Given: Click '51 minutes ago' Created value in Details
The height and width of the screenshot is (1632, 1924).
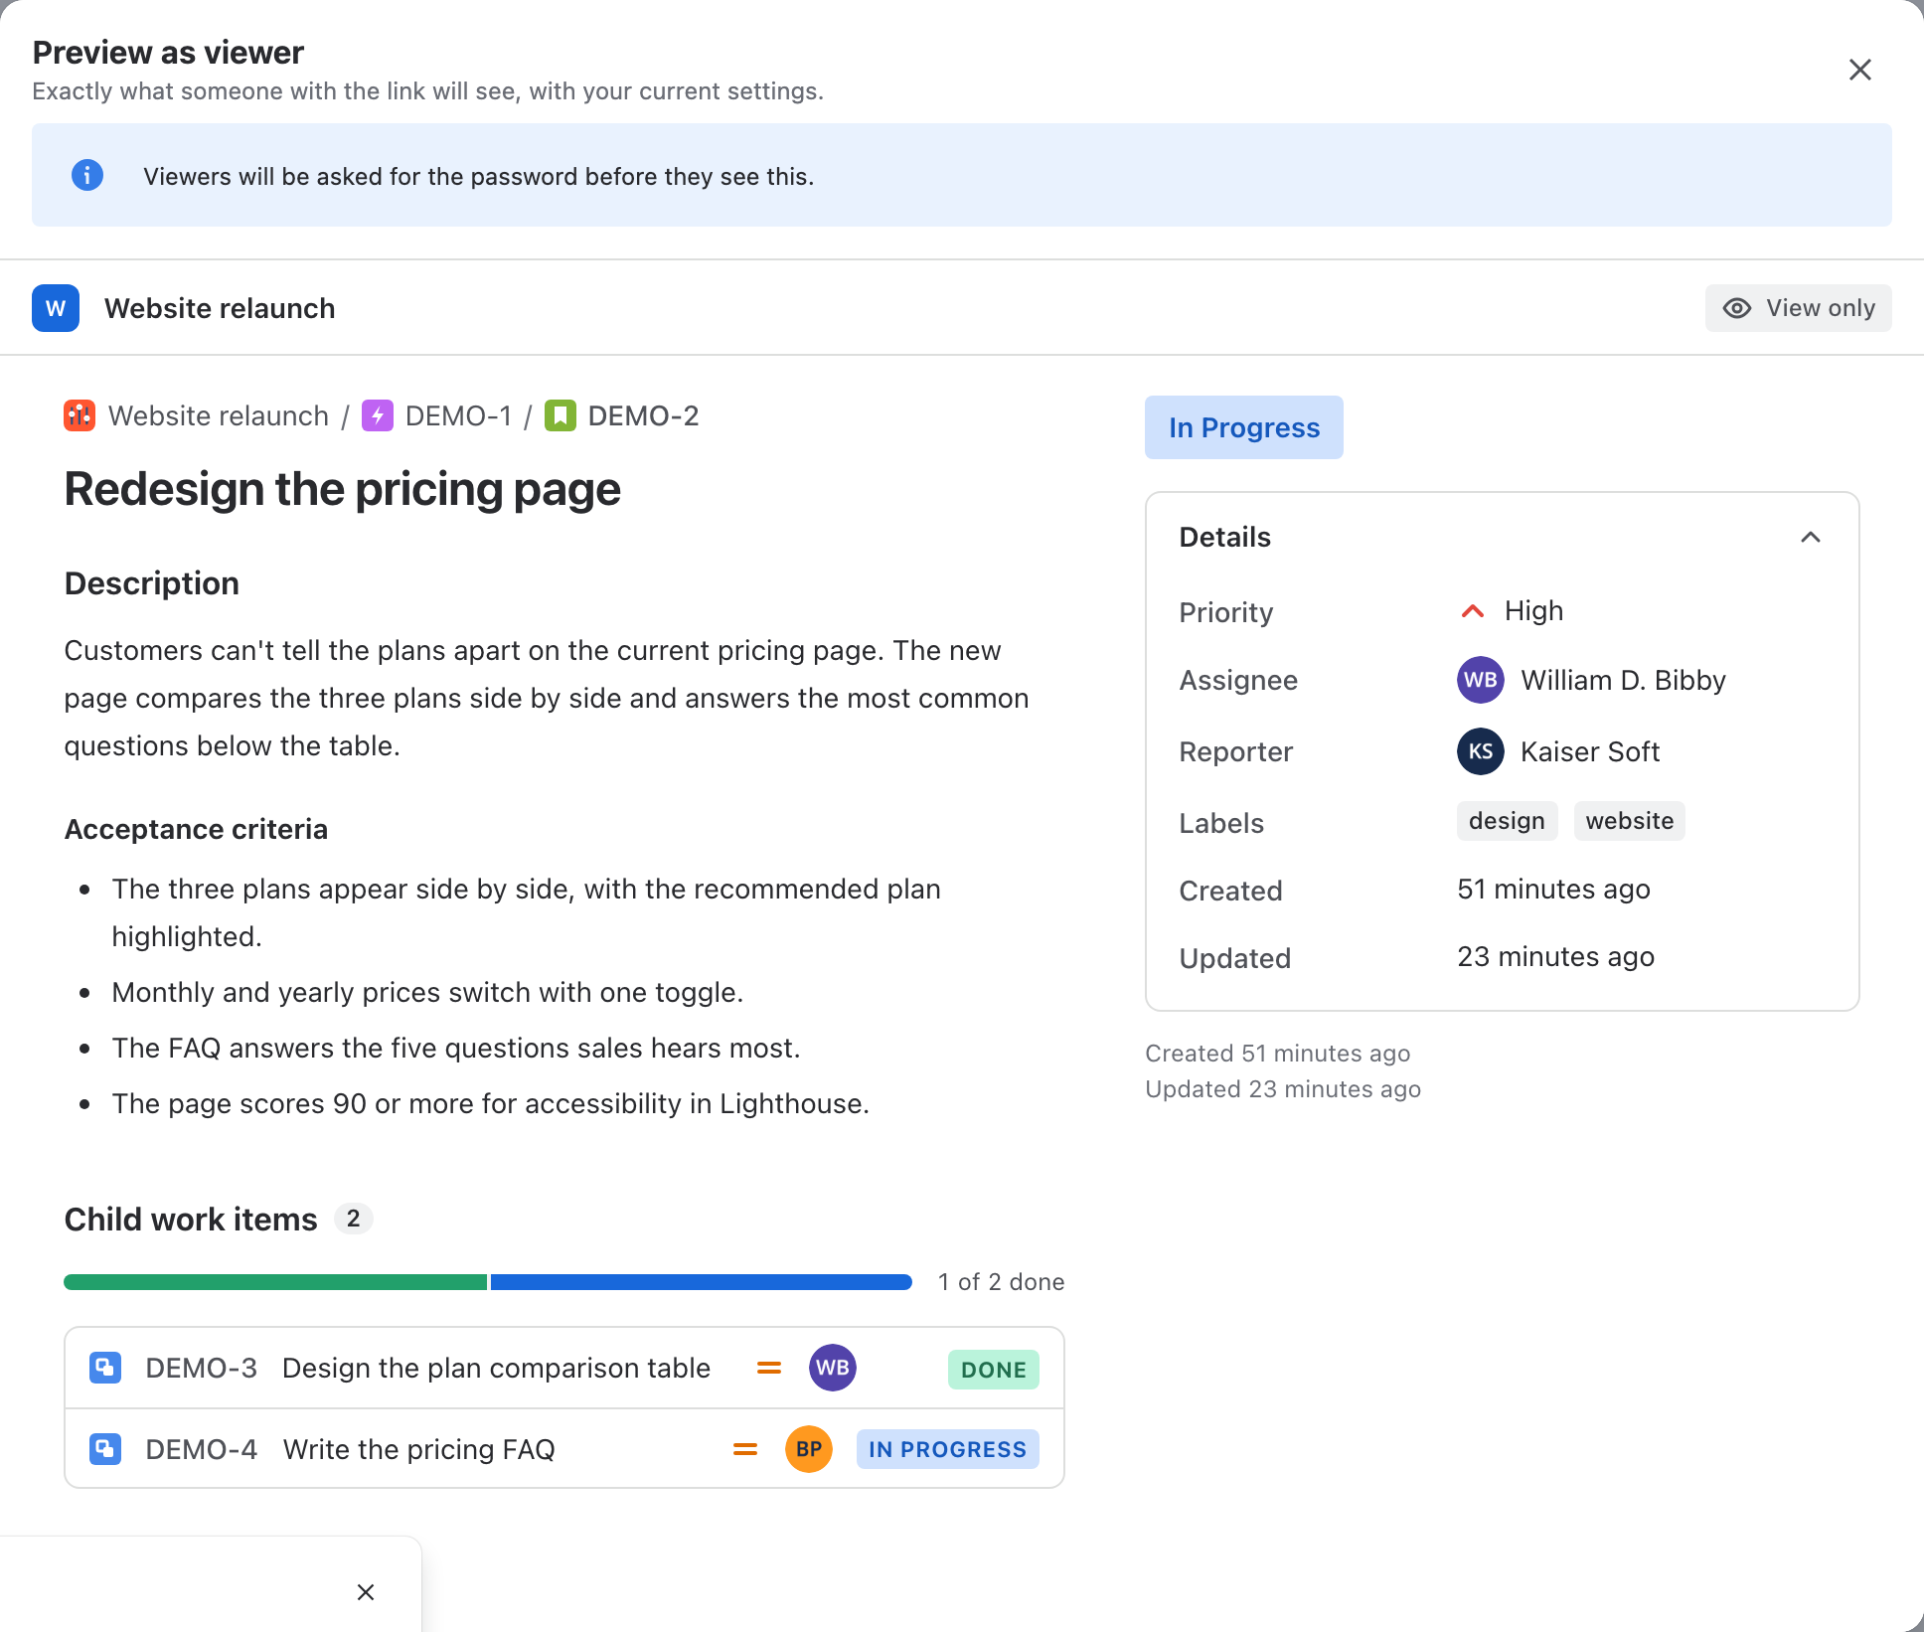Looking at the screenshot, I should tap(1553, 889).
